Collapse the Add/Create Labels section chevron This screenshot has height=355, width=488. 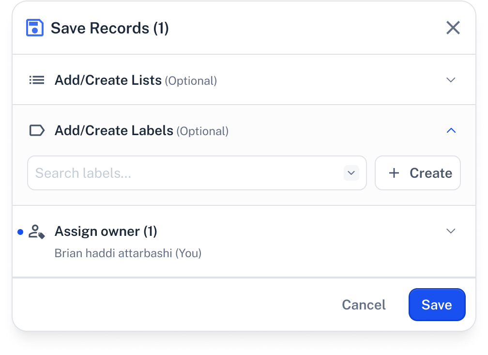451,130
